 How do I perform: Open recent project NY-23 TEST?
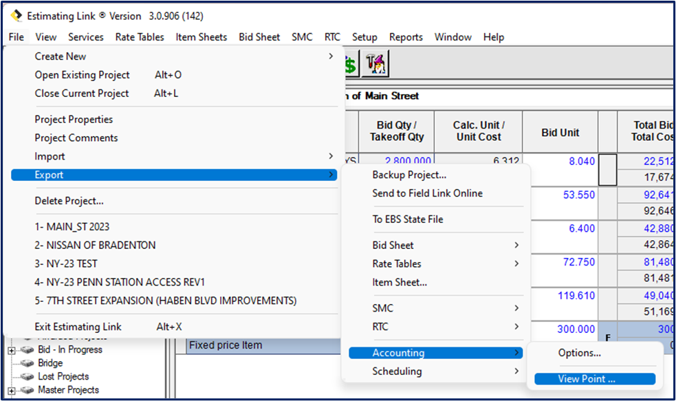click(174, 264)
